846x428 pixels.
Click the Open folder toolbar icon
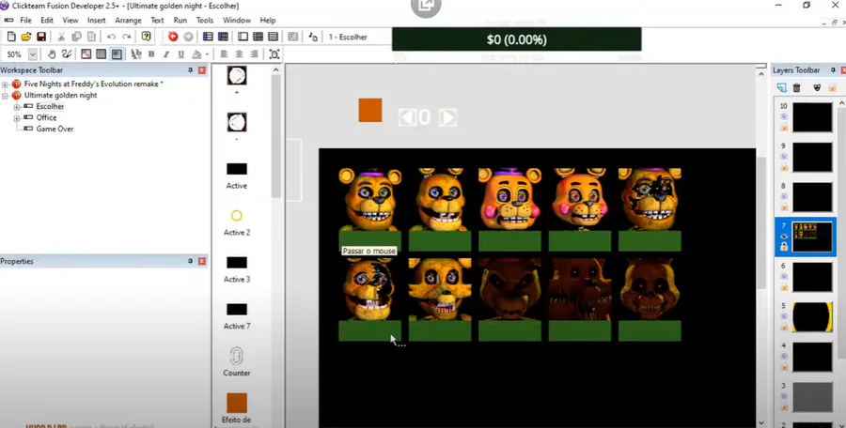click(26, 37)
